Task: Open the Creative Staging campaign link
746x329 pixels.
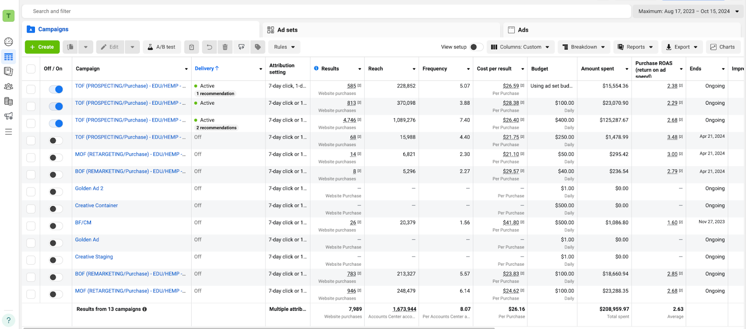Action: click(x=94, y=257)
